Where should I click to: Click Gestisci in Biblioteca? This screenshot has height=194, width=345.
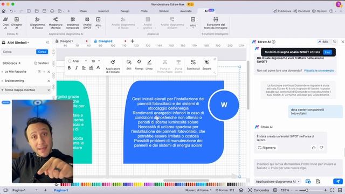point(41,63)
